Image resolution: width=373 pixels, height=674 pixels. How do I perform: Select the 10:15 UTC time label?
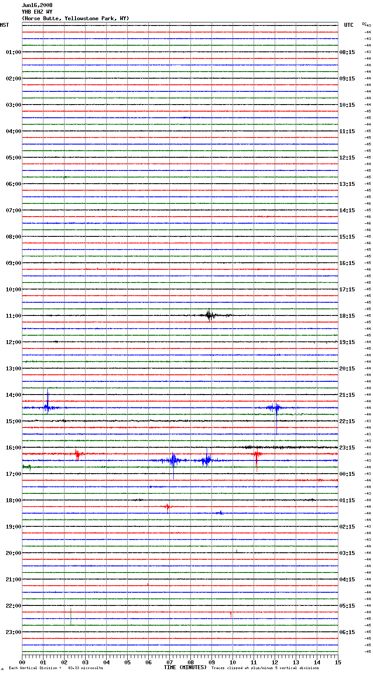coord(347,105)
